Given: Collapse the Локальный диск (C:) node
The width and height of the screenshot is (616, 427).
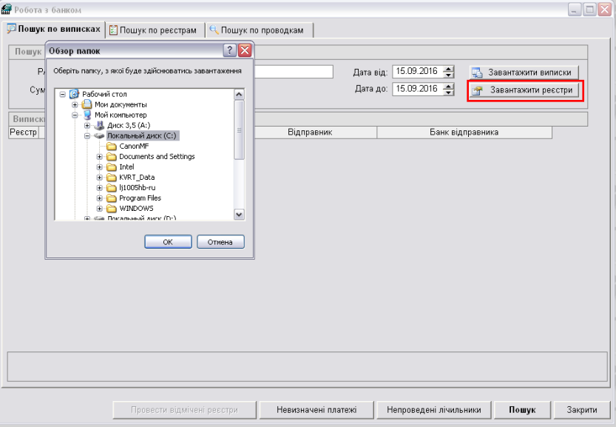Looking at the screenshot, I should (87, 136).
